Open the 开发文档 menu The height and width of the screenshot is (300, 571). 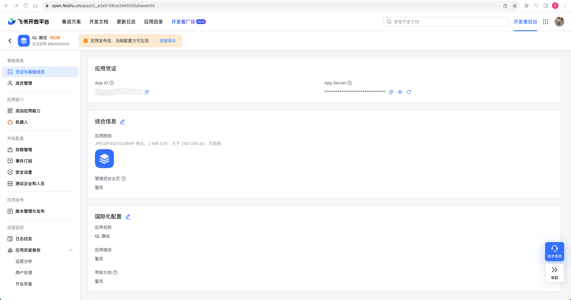pyautogui.click(x=99, y=22)
